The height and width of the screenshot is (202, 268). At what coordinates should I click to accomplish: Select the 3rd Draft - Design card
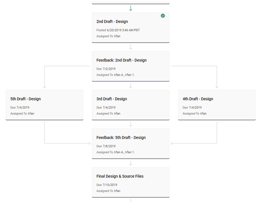[x=130, y=105]
